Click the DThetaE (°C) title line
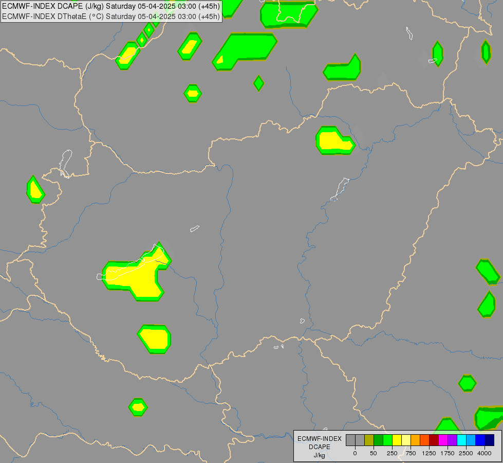503x463 pixels. tap(111, 16)
